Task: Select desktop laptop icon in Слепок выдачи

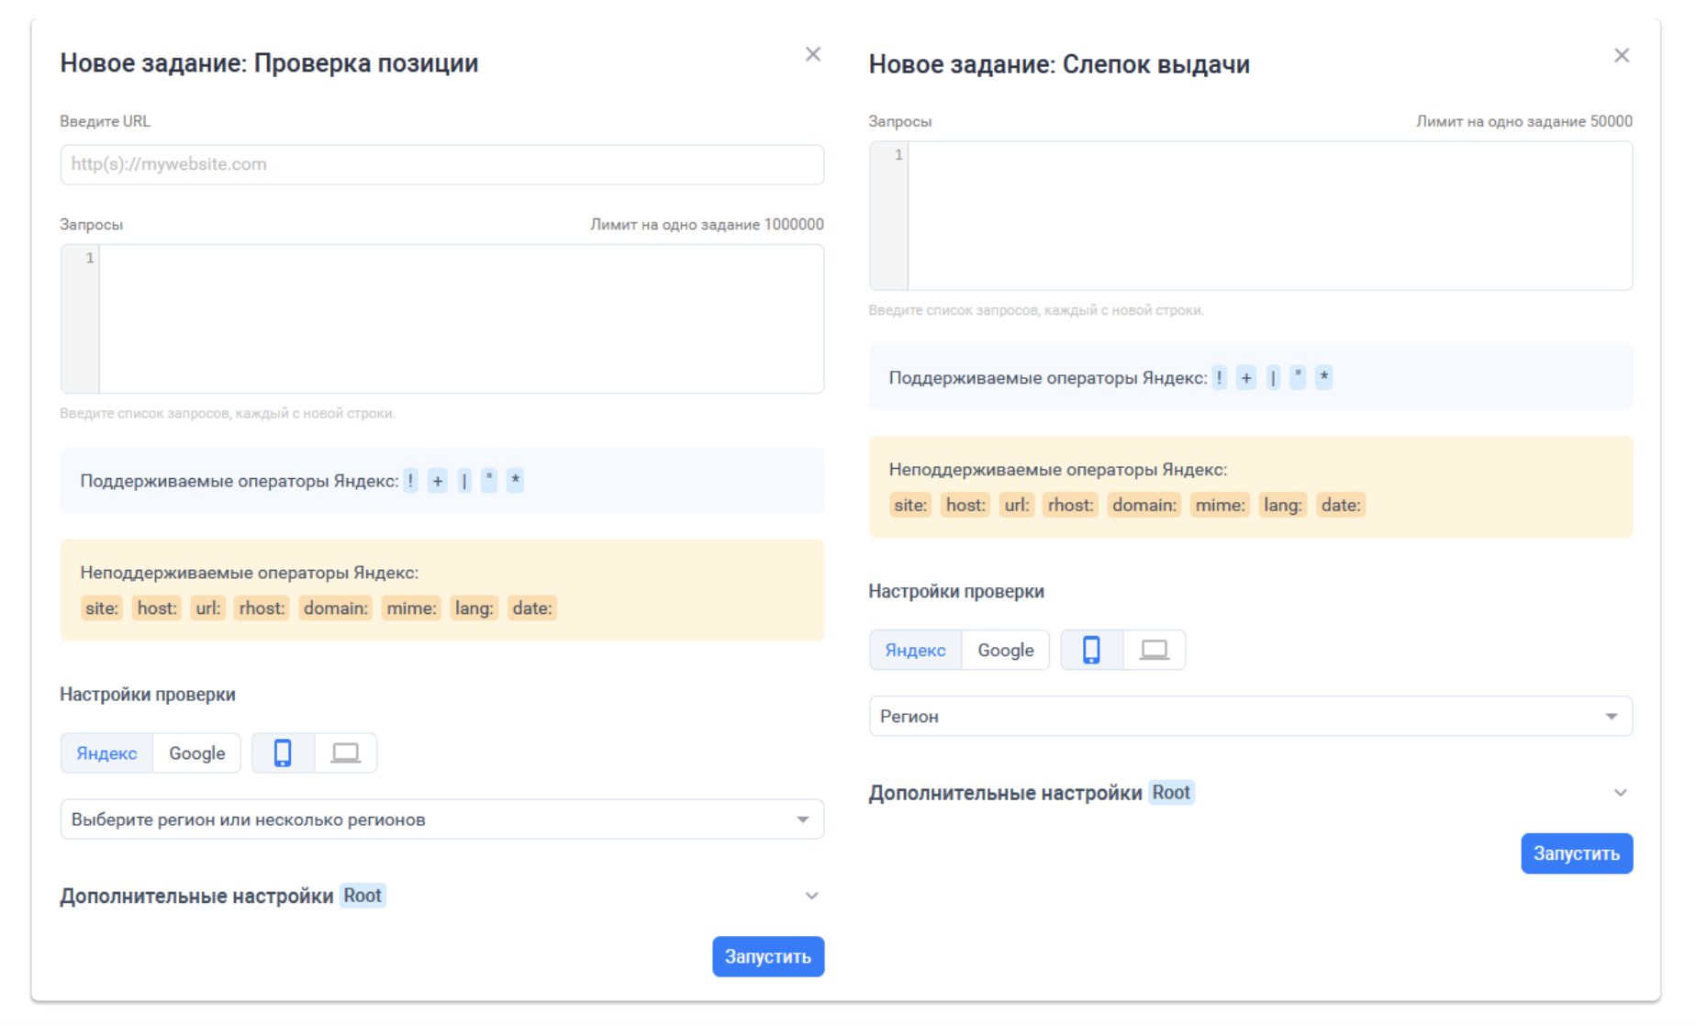Action: point(1155,650)
